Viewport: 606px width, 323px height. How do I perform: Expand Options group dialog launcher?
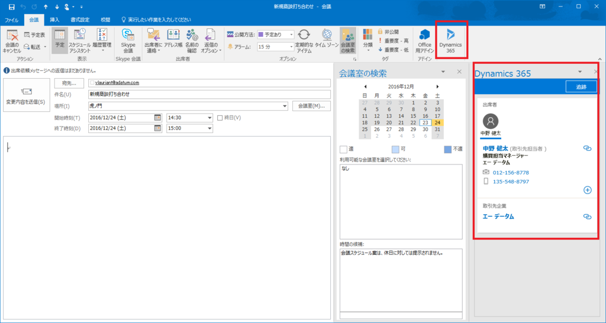[354, 59]
